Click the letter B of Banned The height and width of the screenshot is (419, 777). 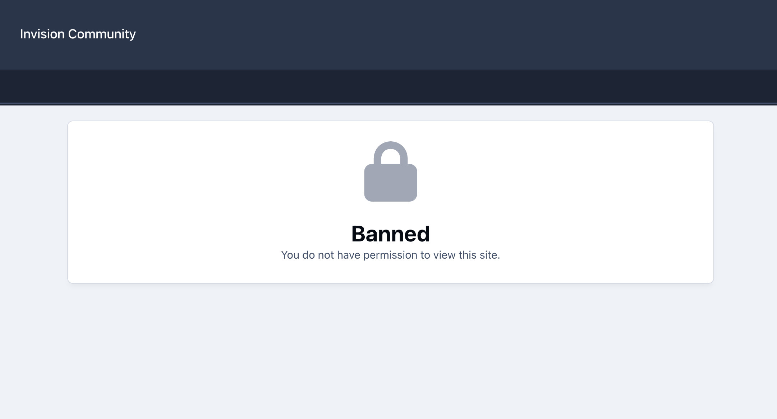click(x=359, y=234)
